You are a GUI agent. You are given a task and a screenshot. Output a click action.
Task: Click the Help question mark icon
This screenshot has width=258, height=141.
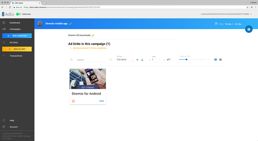tap(4, 120)
